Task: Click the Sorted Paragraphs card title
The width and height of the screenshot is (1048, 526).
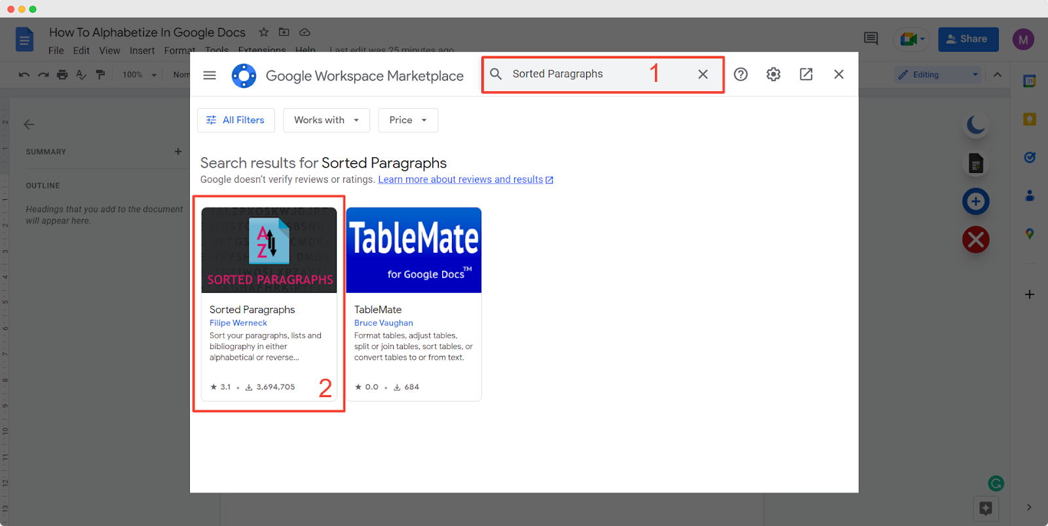Action: pos(252,309)
